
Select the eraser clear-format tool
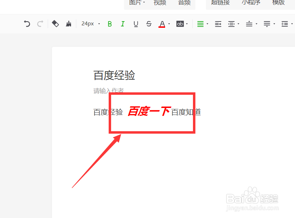(55, 24)
